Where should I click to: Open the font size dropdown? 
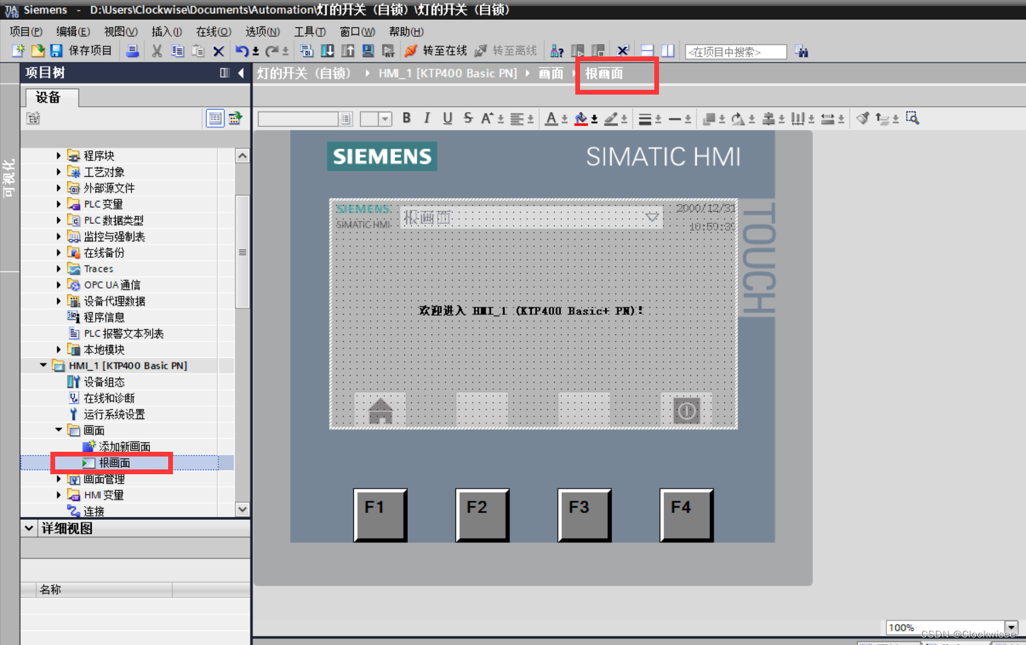tap(385, 119)
